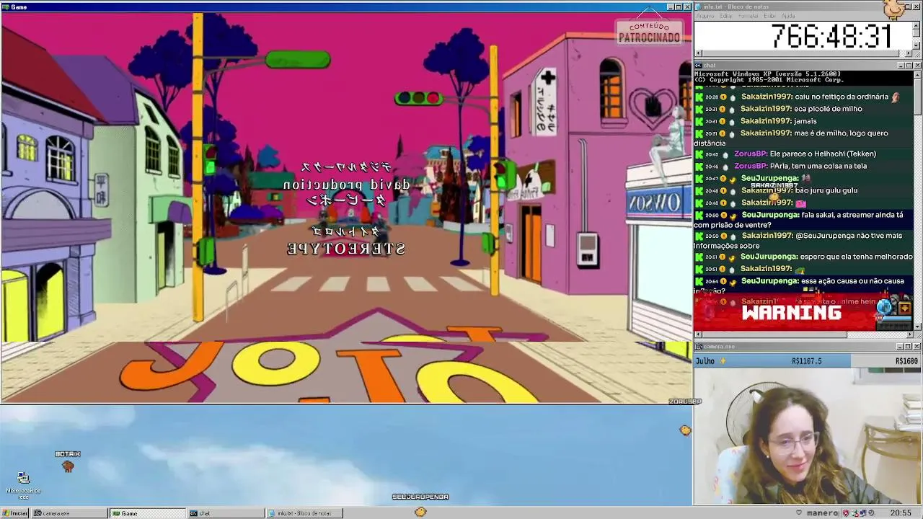Image resolution: width=923 pixels, height=519 pixels.
Task: Click the BOTRIX capybara character on desktop
Action: tap(68, 466)
